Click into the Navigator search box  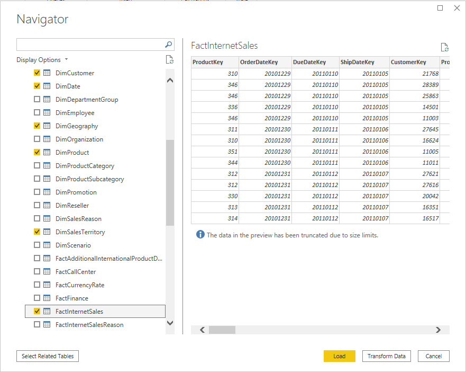pos(90,45)
